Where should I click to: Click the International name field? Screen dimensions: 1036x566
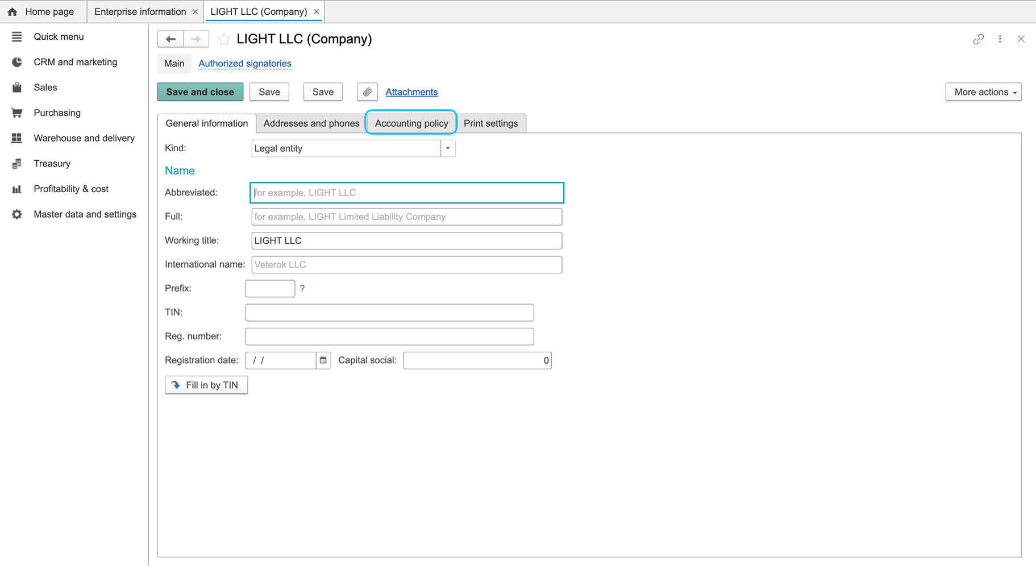pos(407,264)
